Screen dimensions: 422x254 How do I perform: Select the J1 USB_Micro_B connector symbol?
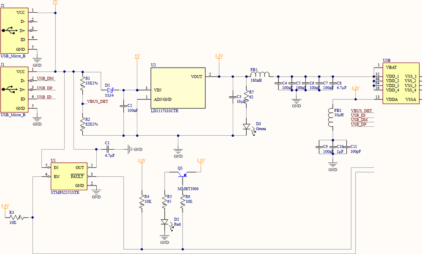coord(14,90)
